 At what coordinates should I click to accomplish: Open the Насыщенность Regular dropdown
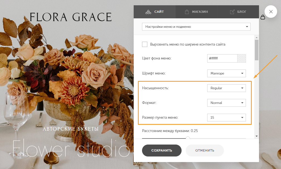(x=226, y=88)
